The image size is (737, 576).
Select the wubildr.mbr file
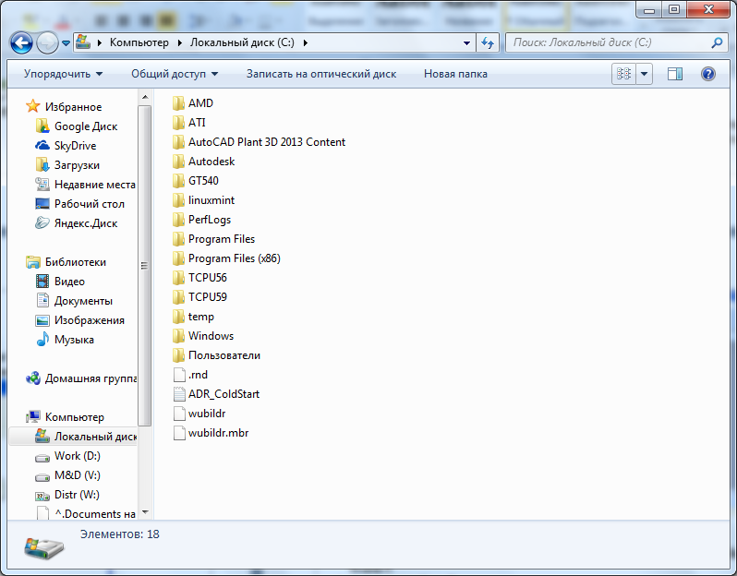210,433
